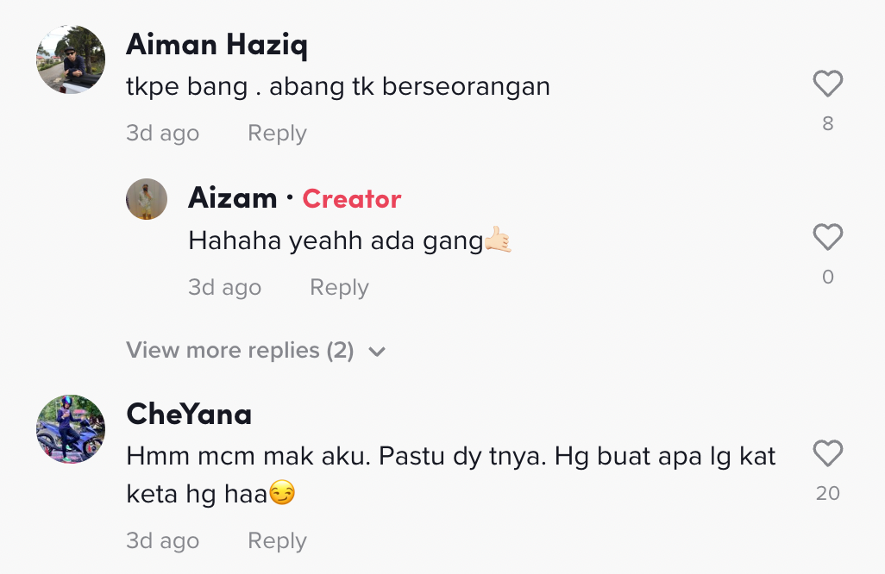Click the like count 20

point(827,493)
